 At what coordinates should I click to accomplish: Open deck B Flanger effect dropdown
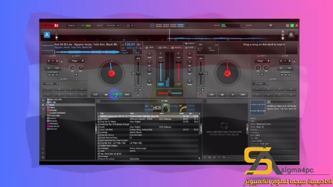[x=262, y=61]
